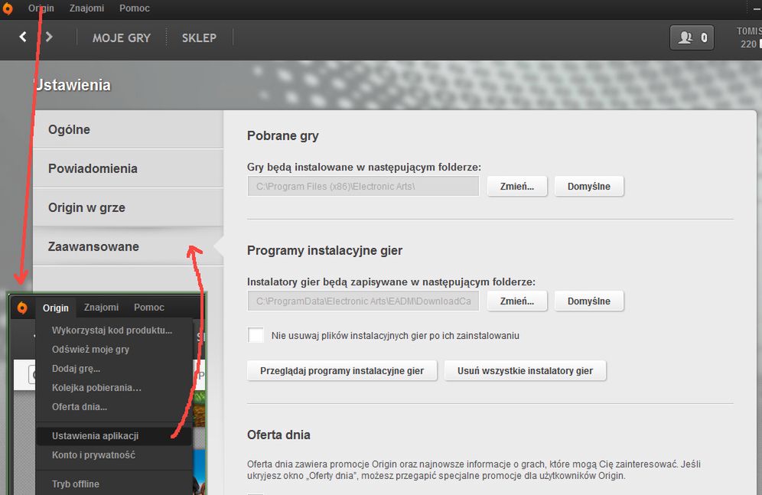Choose Kolejka pobierania menu entry
Image resolution: width=762 pixels, height=495 pixels.
(114, 388)
